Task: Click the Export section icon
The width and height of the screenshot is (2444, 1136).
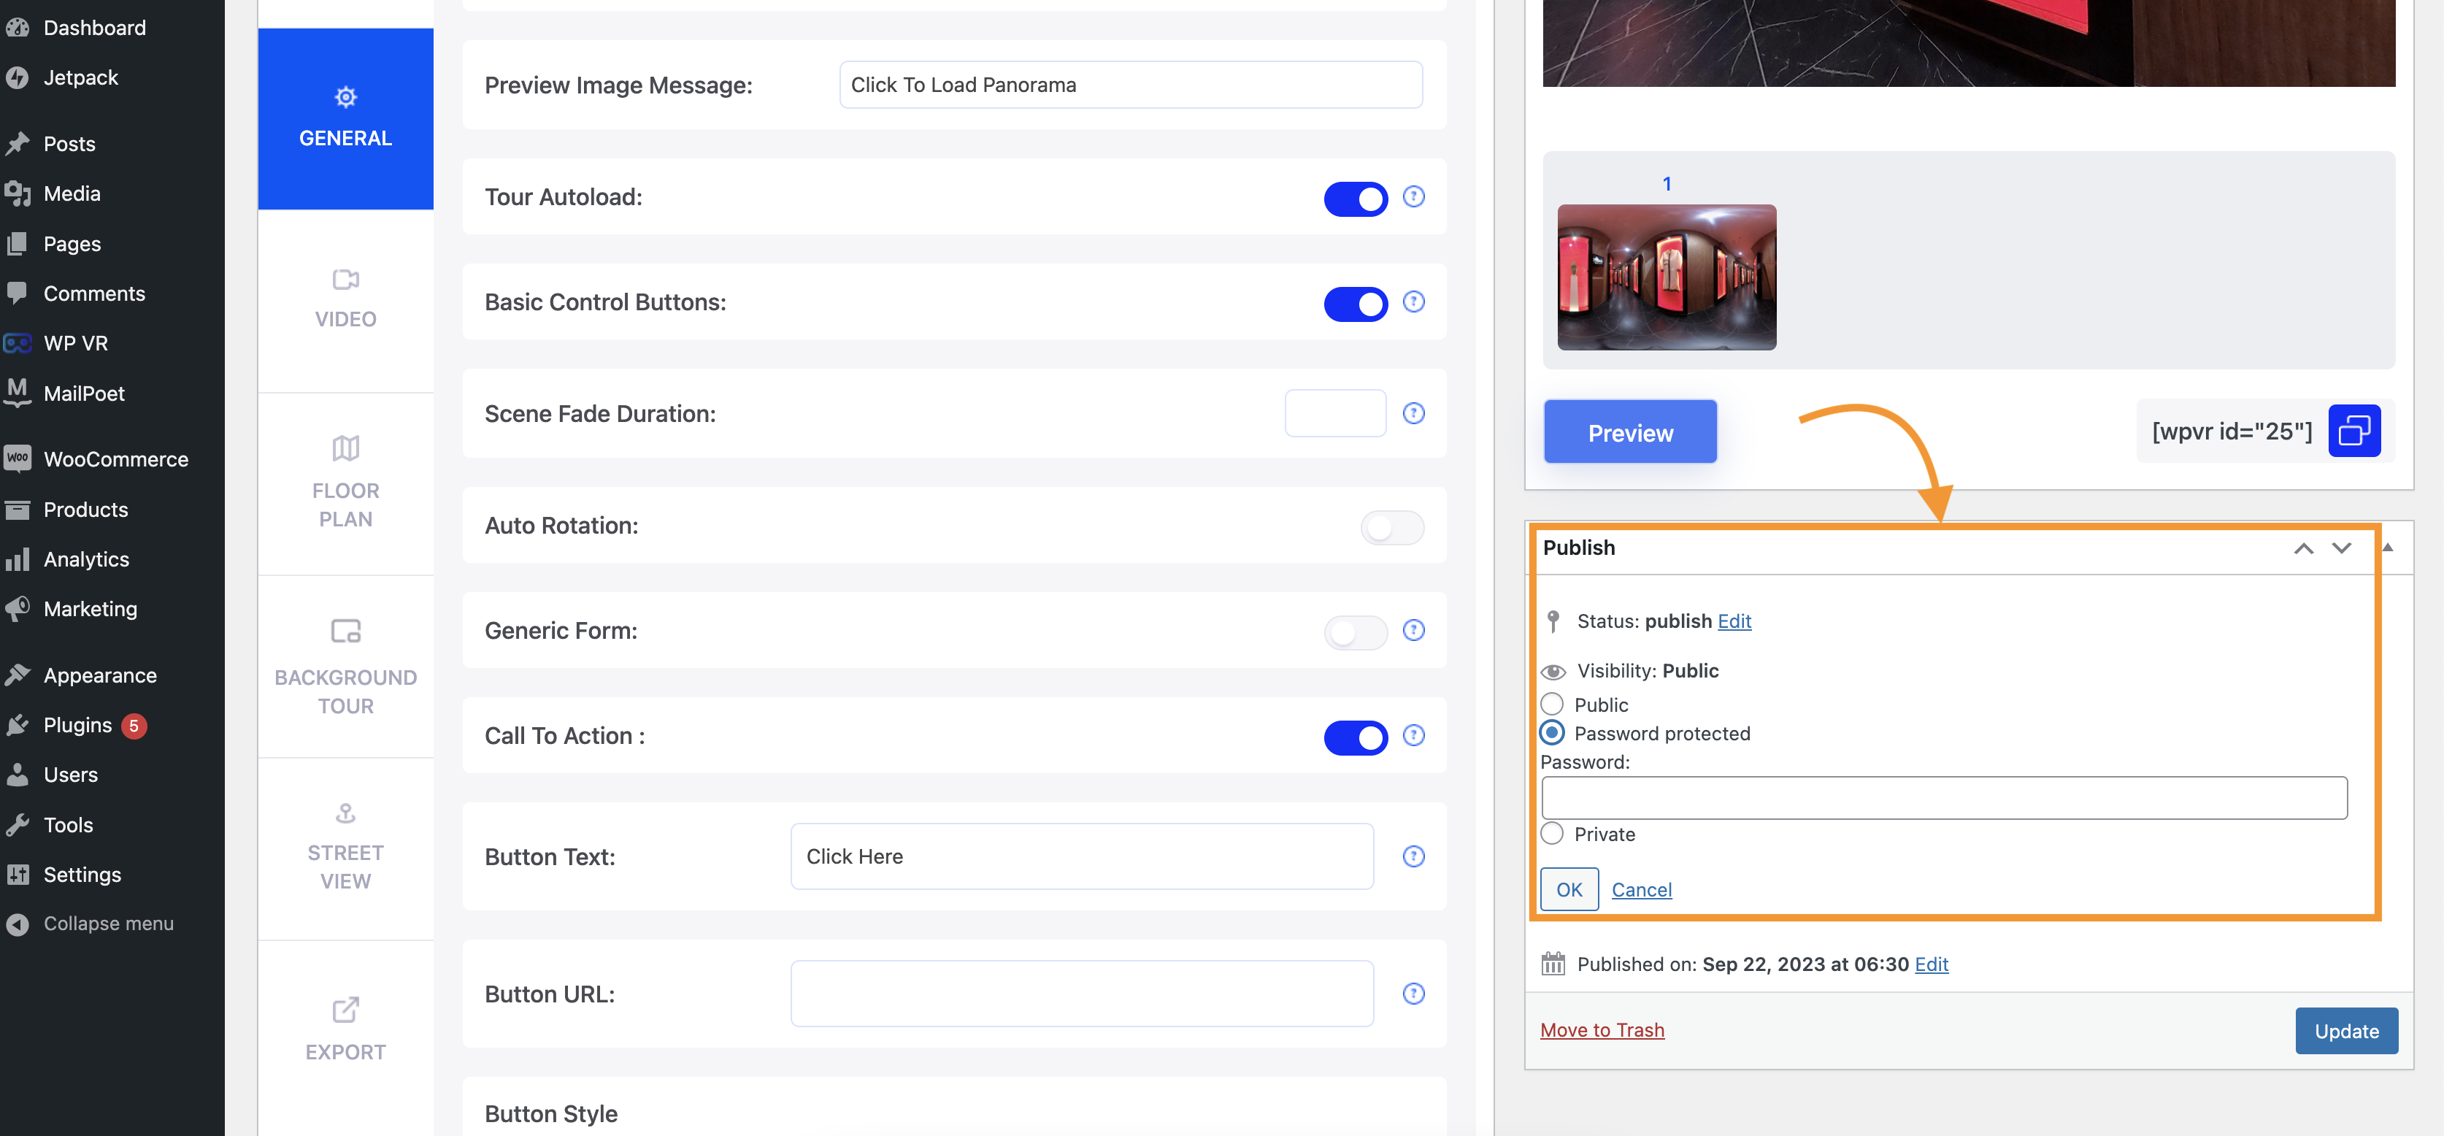Action: (x=346, y=1008)
